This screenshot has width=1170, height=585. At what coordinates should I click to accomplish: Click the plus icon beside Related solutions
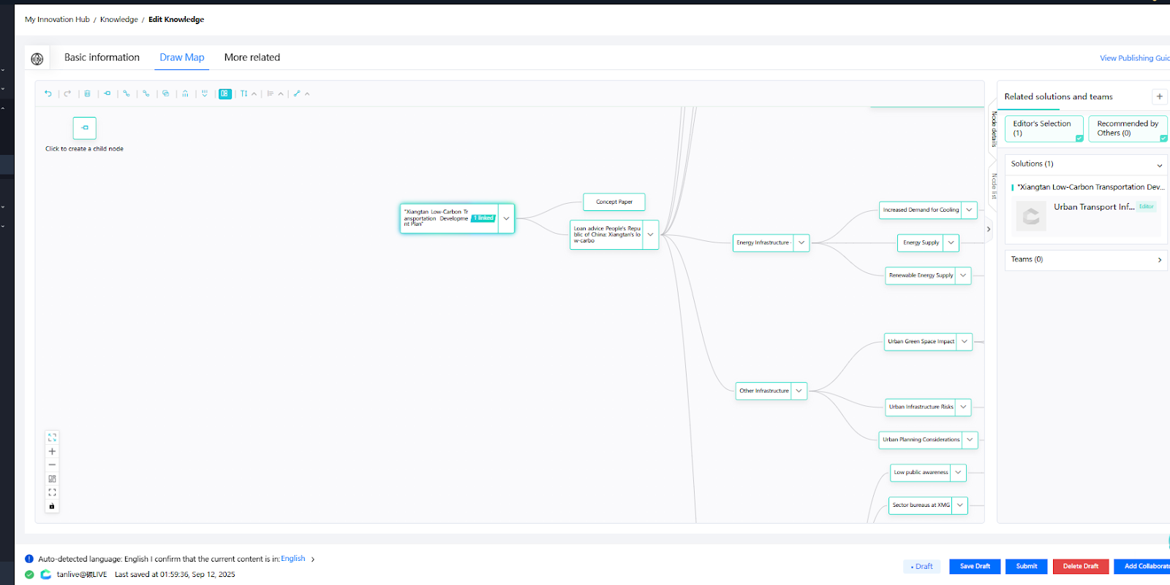click(1159, 96)
